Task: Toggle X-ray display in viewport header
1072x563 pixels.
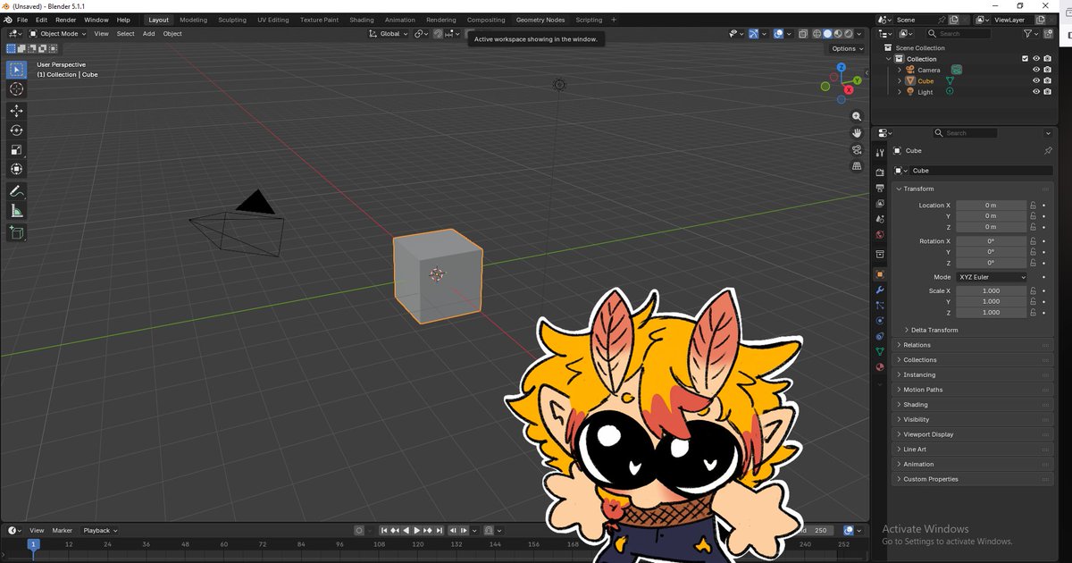Action: tap(803, 34)
